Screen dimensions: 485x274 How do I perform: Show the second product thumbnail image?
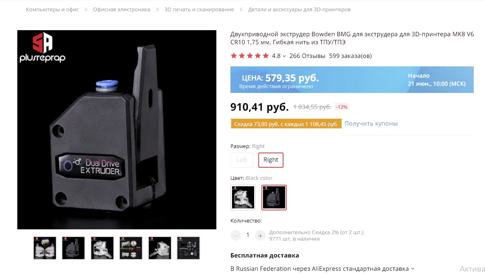click(73, 248)
